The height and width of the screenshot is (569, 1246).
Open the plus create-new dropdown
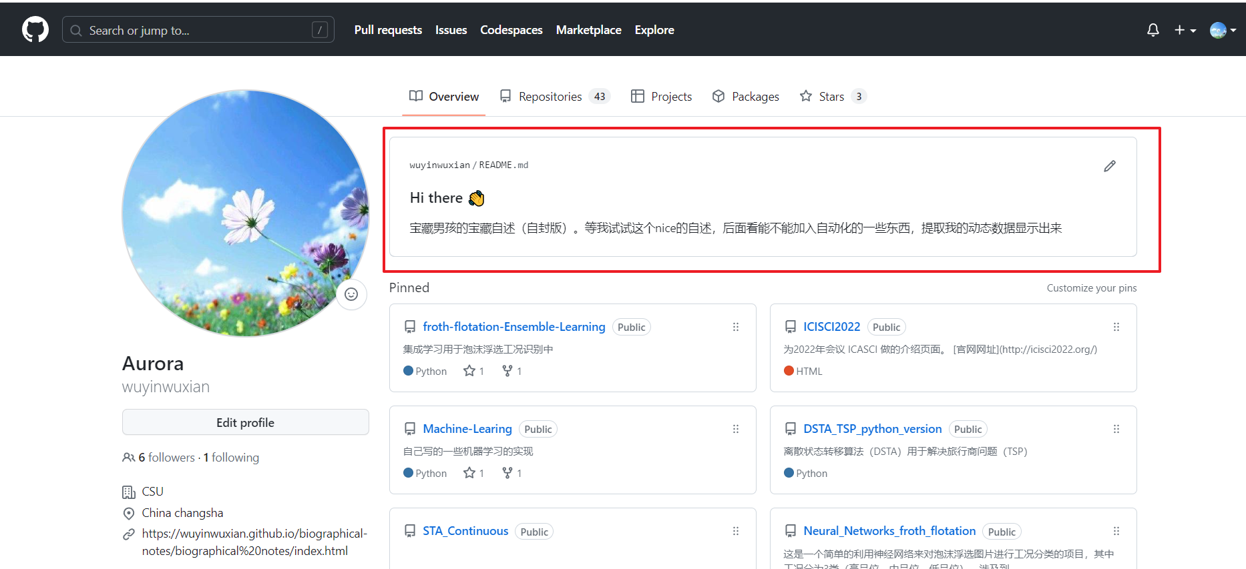(x=1185, y=30)
